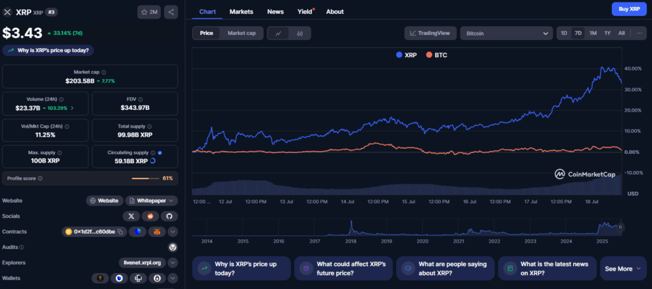The image size is (652, 289).
Task: Click the Buy XRP button
Action: (x=629, y=9)
